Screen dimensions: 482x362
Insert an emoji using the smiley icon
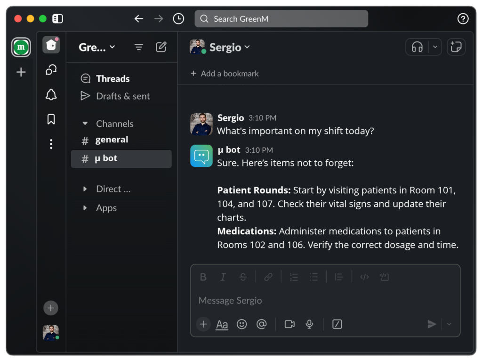(241, 324)
